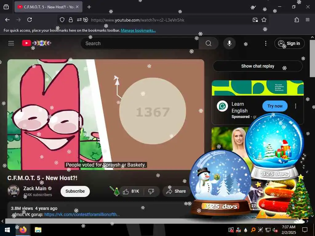Open the Windows Start menu
This screenshot has width=315, height=236.
(x=7, y=230)
